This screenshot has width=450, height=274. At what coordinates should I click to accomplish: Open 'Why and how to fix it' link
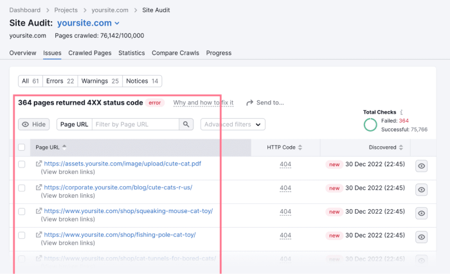pos(203,103)
